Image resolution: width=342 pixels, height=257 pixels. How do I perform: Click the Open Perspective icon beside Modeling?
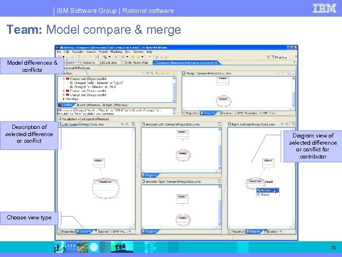point(268,57)
